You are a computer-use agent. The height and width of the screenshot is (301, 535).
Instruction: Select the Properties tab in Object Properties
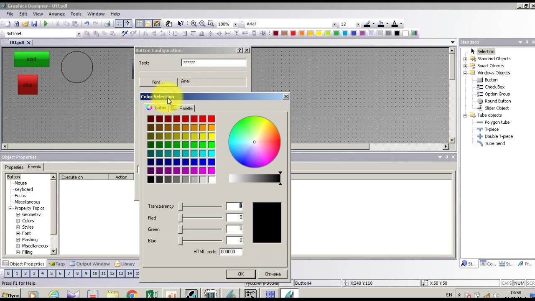click(x=14, y=167)
